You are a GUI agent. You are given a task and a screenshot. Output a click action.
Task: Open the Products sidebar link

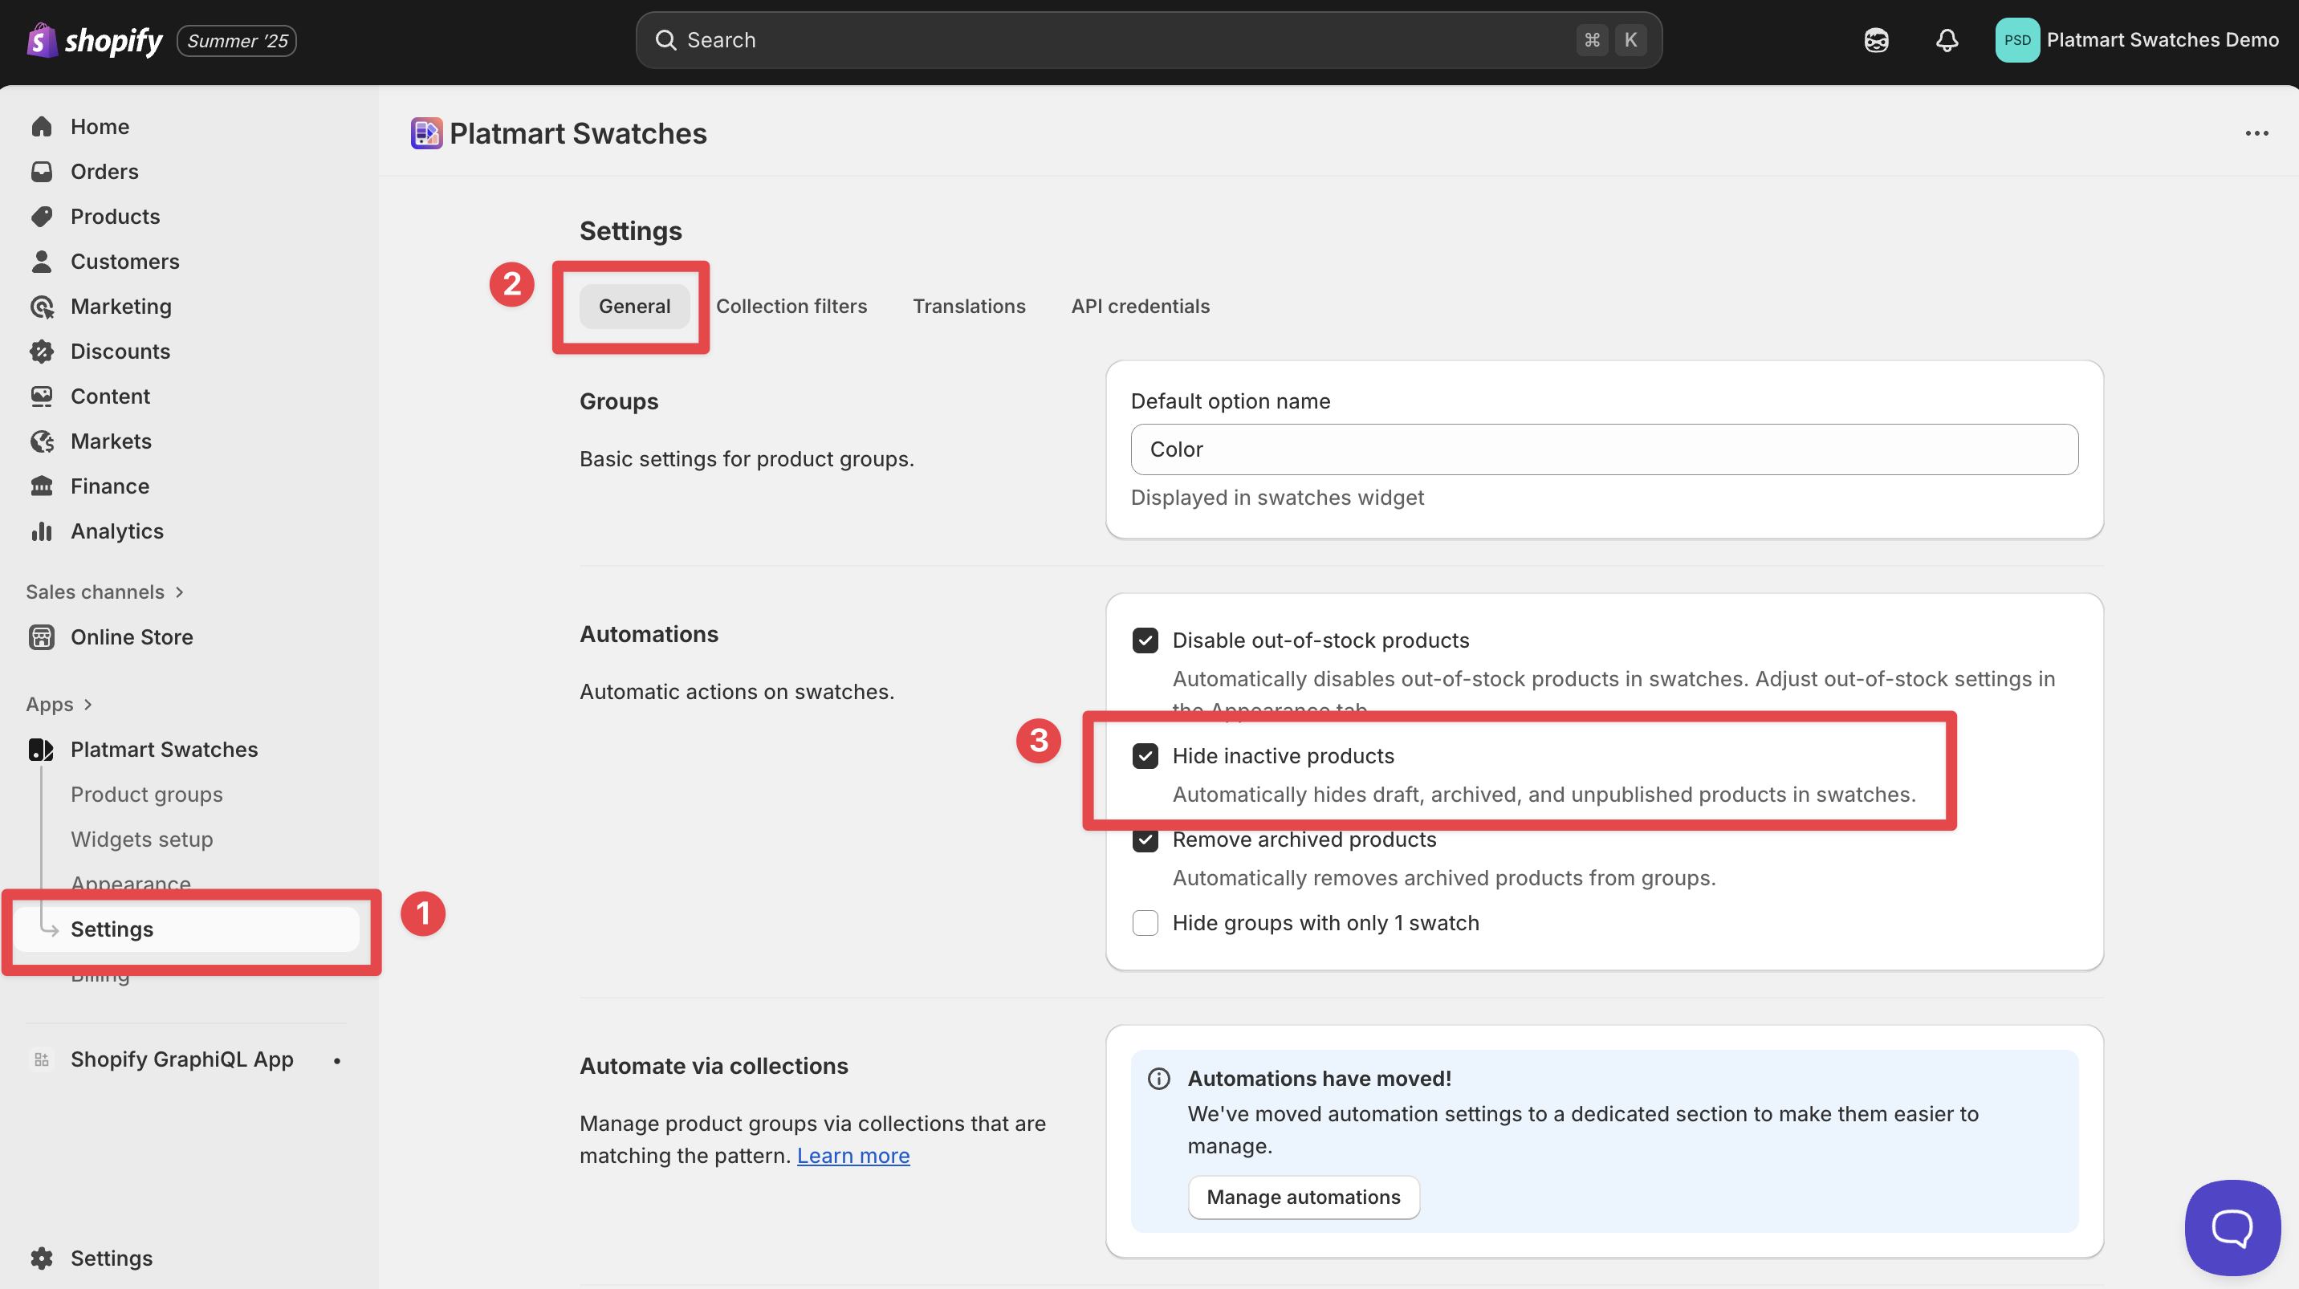tap(115, 216)
